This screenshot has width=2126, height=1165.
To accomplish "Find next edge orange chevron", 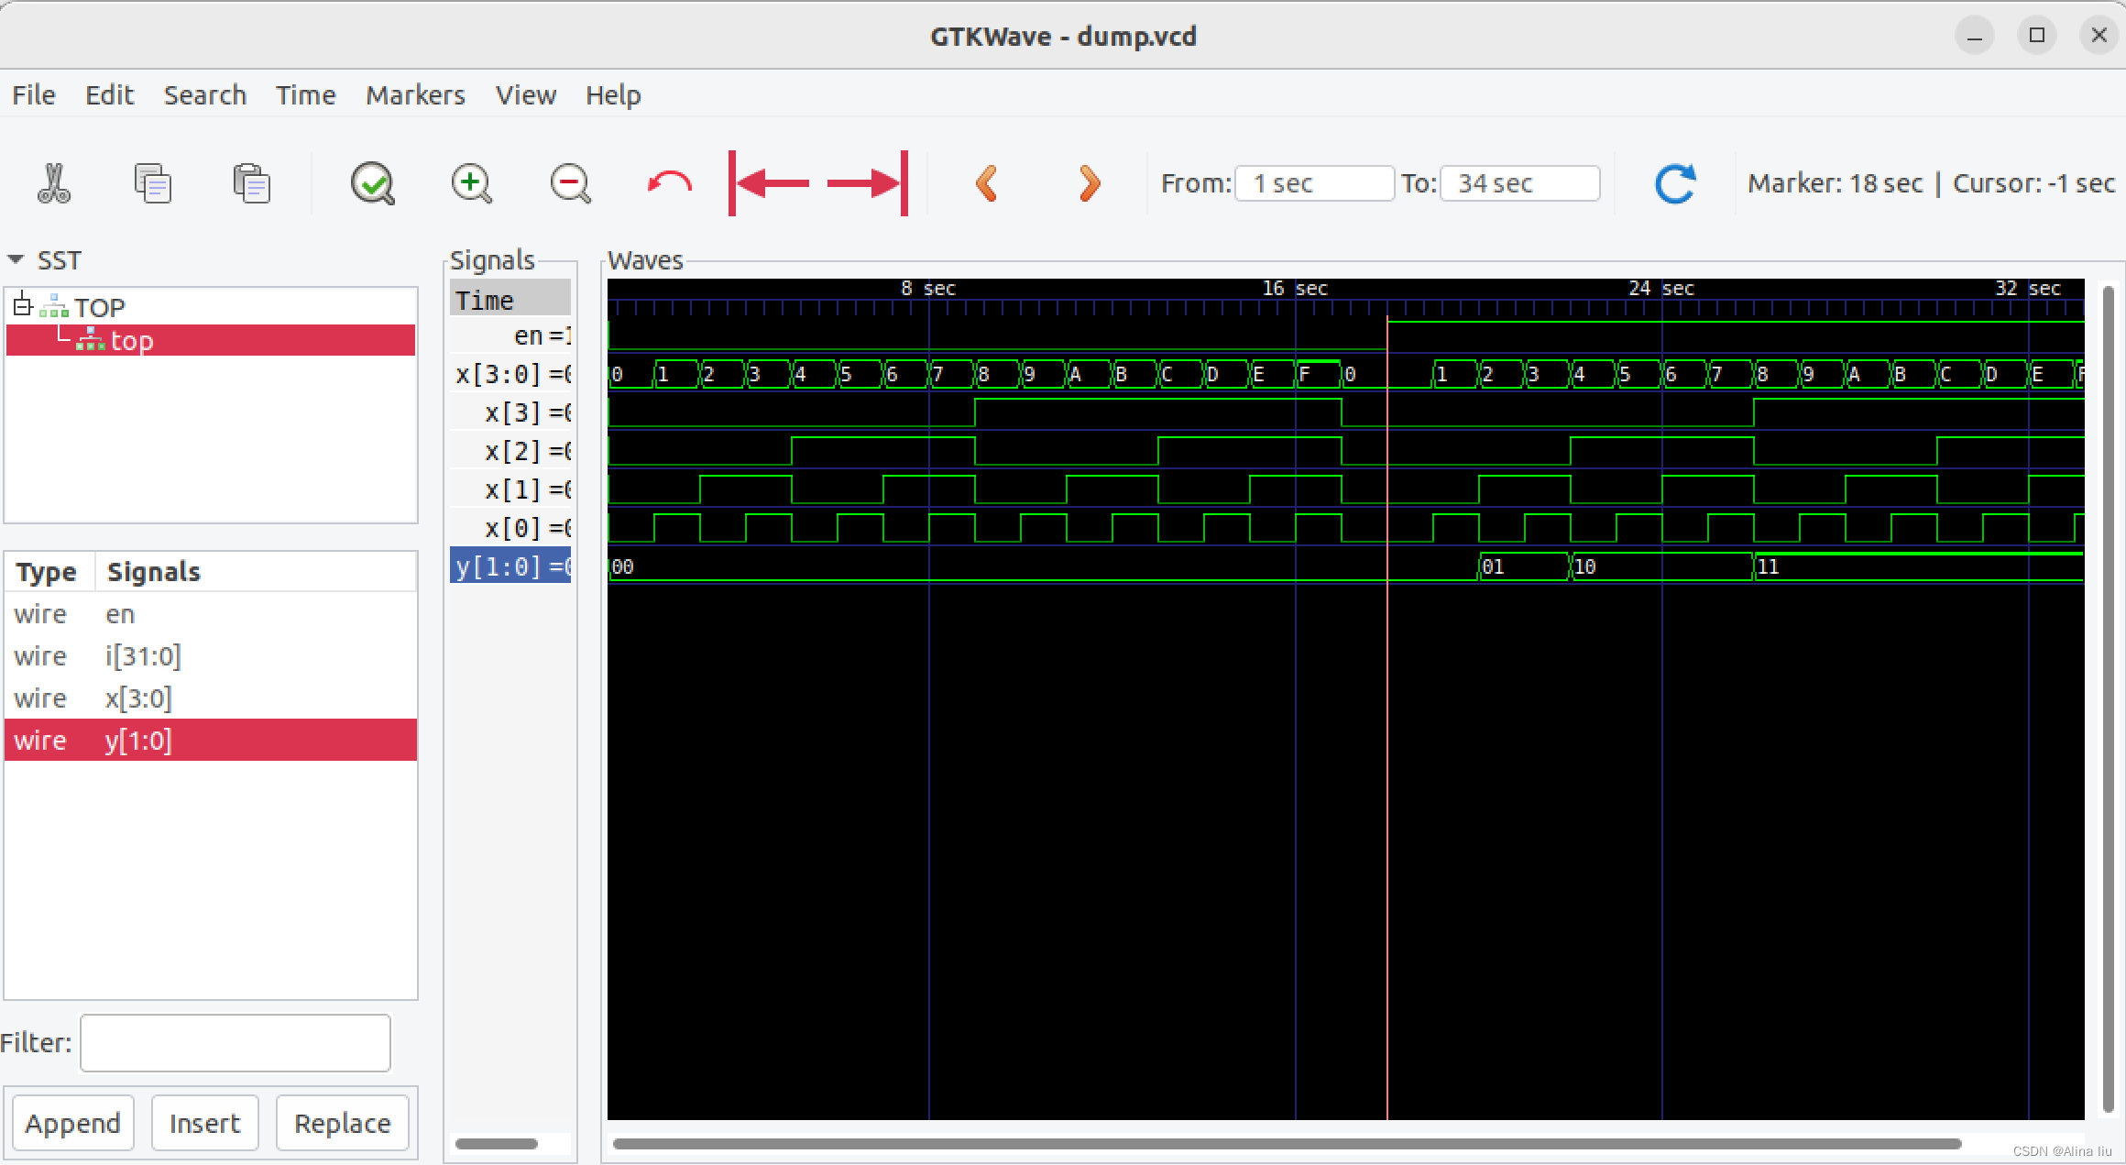I will coord(1089,183).
